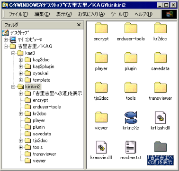Open the 表示(V) menu
The height and width of the screenshot is (171, 179).
(64, 14)
